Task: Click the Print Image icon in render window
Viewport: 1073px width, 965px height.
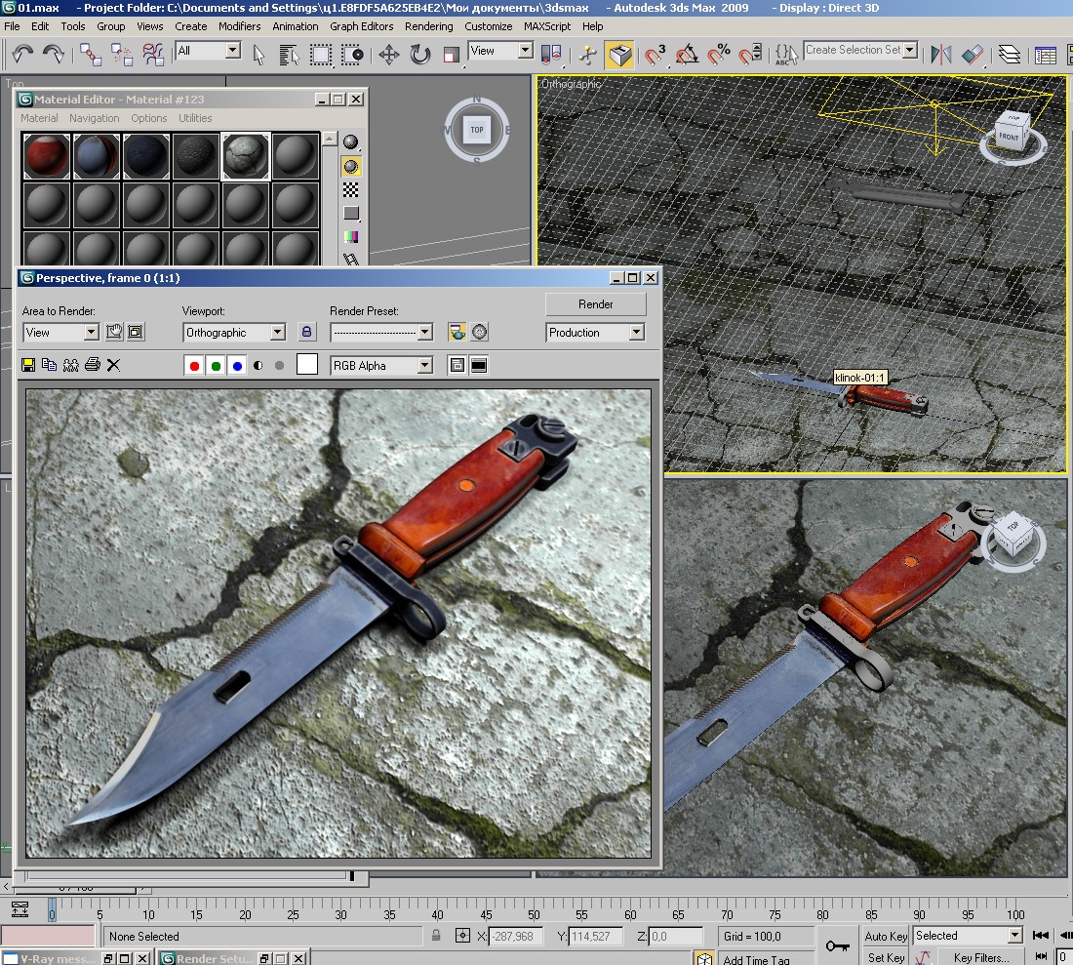Action: click(92, 365)
